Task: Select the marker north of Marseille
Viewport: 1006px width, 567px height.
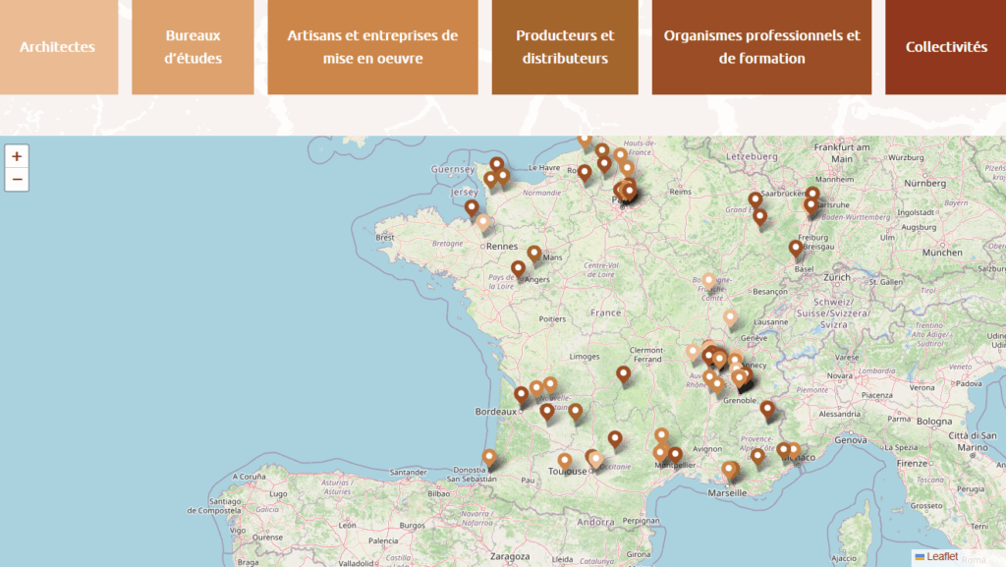Action: [730, 470]
